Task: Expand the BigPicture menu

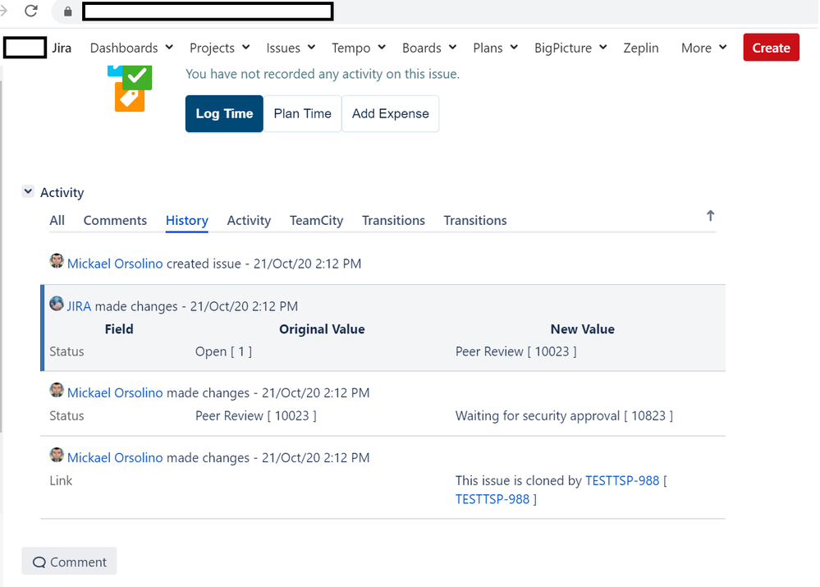Action: [570, 48]
